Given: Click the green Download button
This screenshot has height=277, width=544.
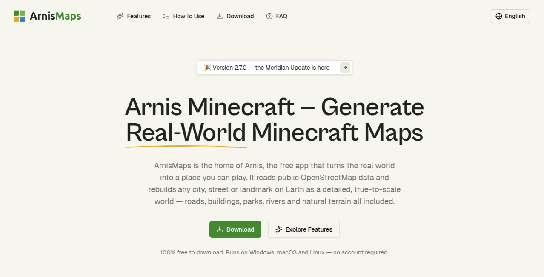Looking at the screenshot, I should (235, 229).
